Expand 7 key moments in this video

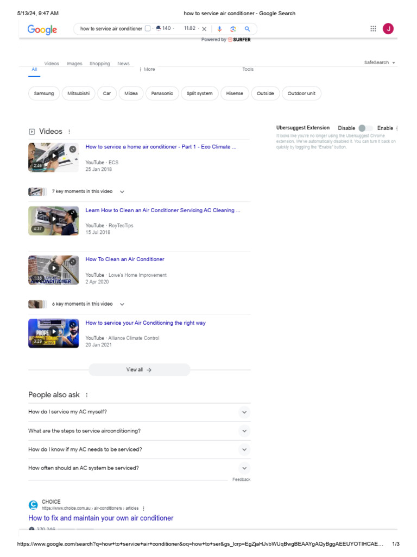click(x=122, y=191)
